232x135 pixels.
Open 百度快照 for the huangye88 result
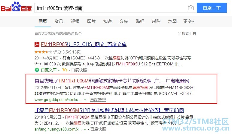pyautogui.click(x=98, y=129)
